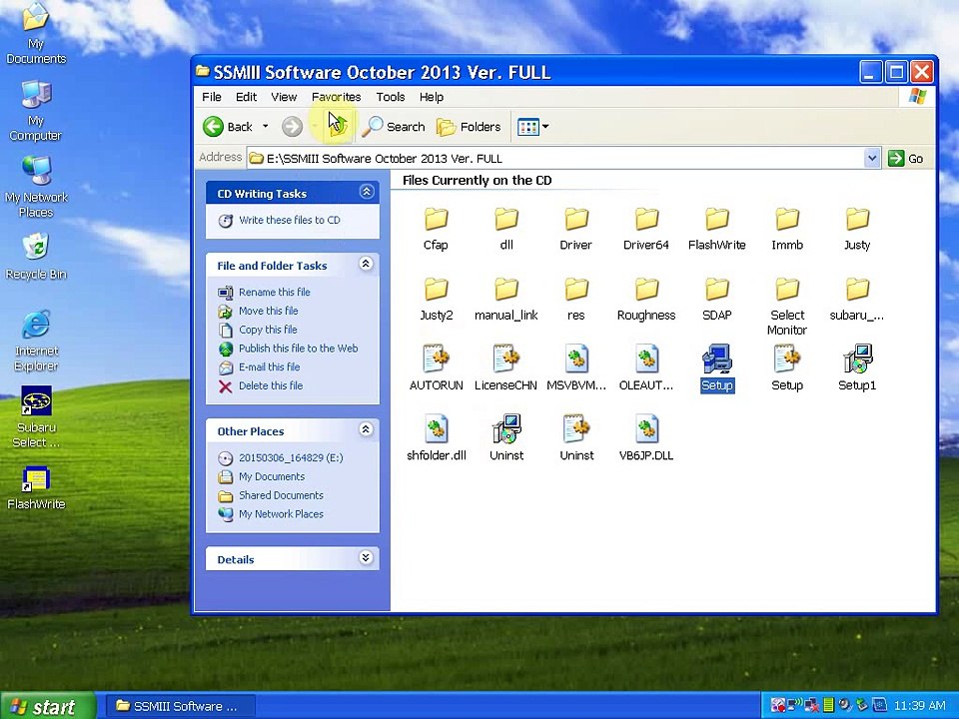Click the Delete this file link
959x719 pixels.
click(270, 385)
